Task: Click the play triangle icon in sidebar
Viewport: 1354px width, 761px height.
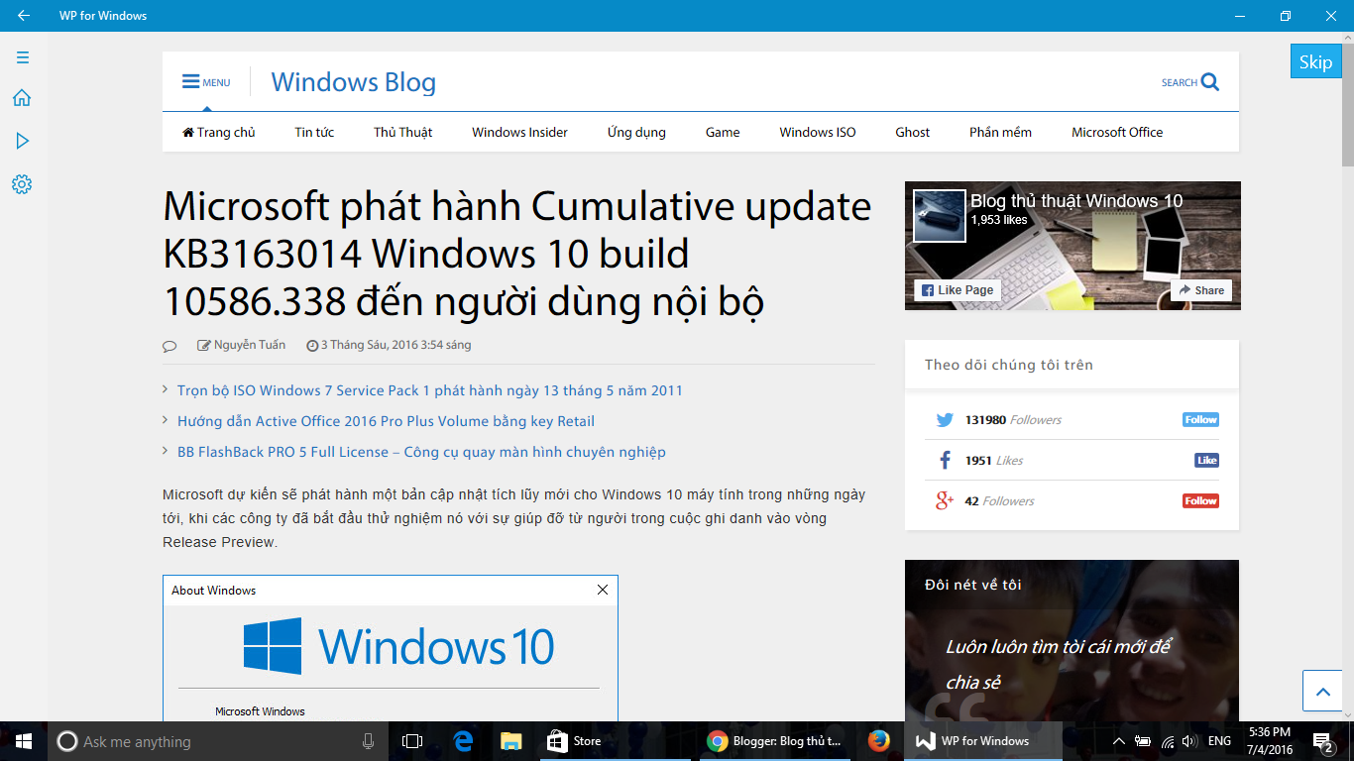Action: coord(22,141)
